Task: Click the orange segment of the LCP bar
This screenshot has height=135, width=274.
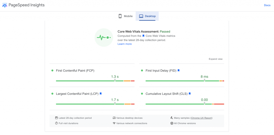Action: coord(128,104)
